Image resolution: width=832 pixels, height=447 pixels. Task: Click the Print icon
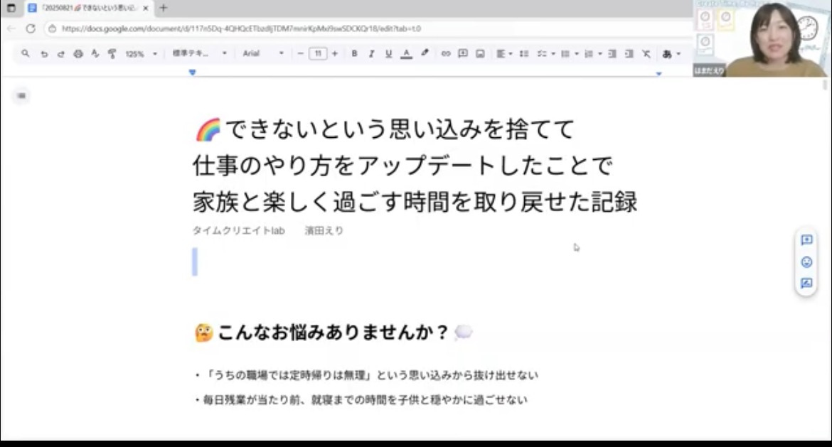pyautogui.click(x=78, y=54)
